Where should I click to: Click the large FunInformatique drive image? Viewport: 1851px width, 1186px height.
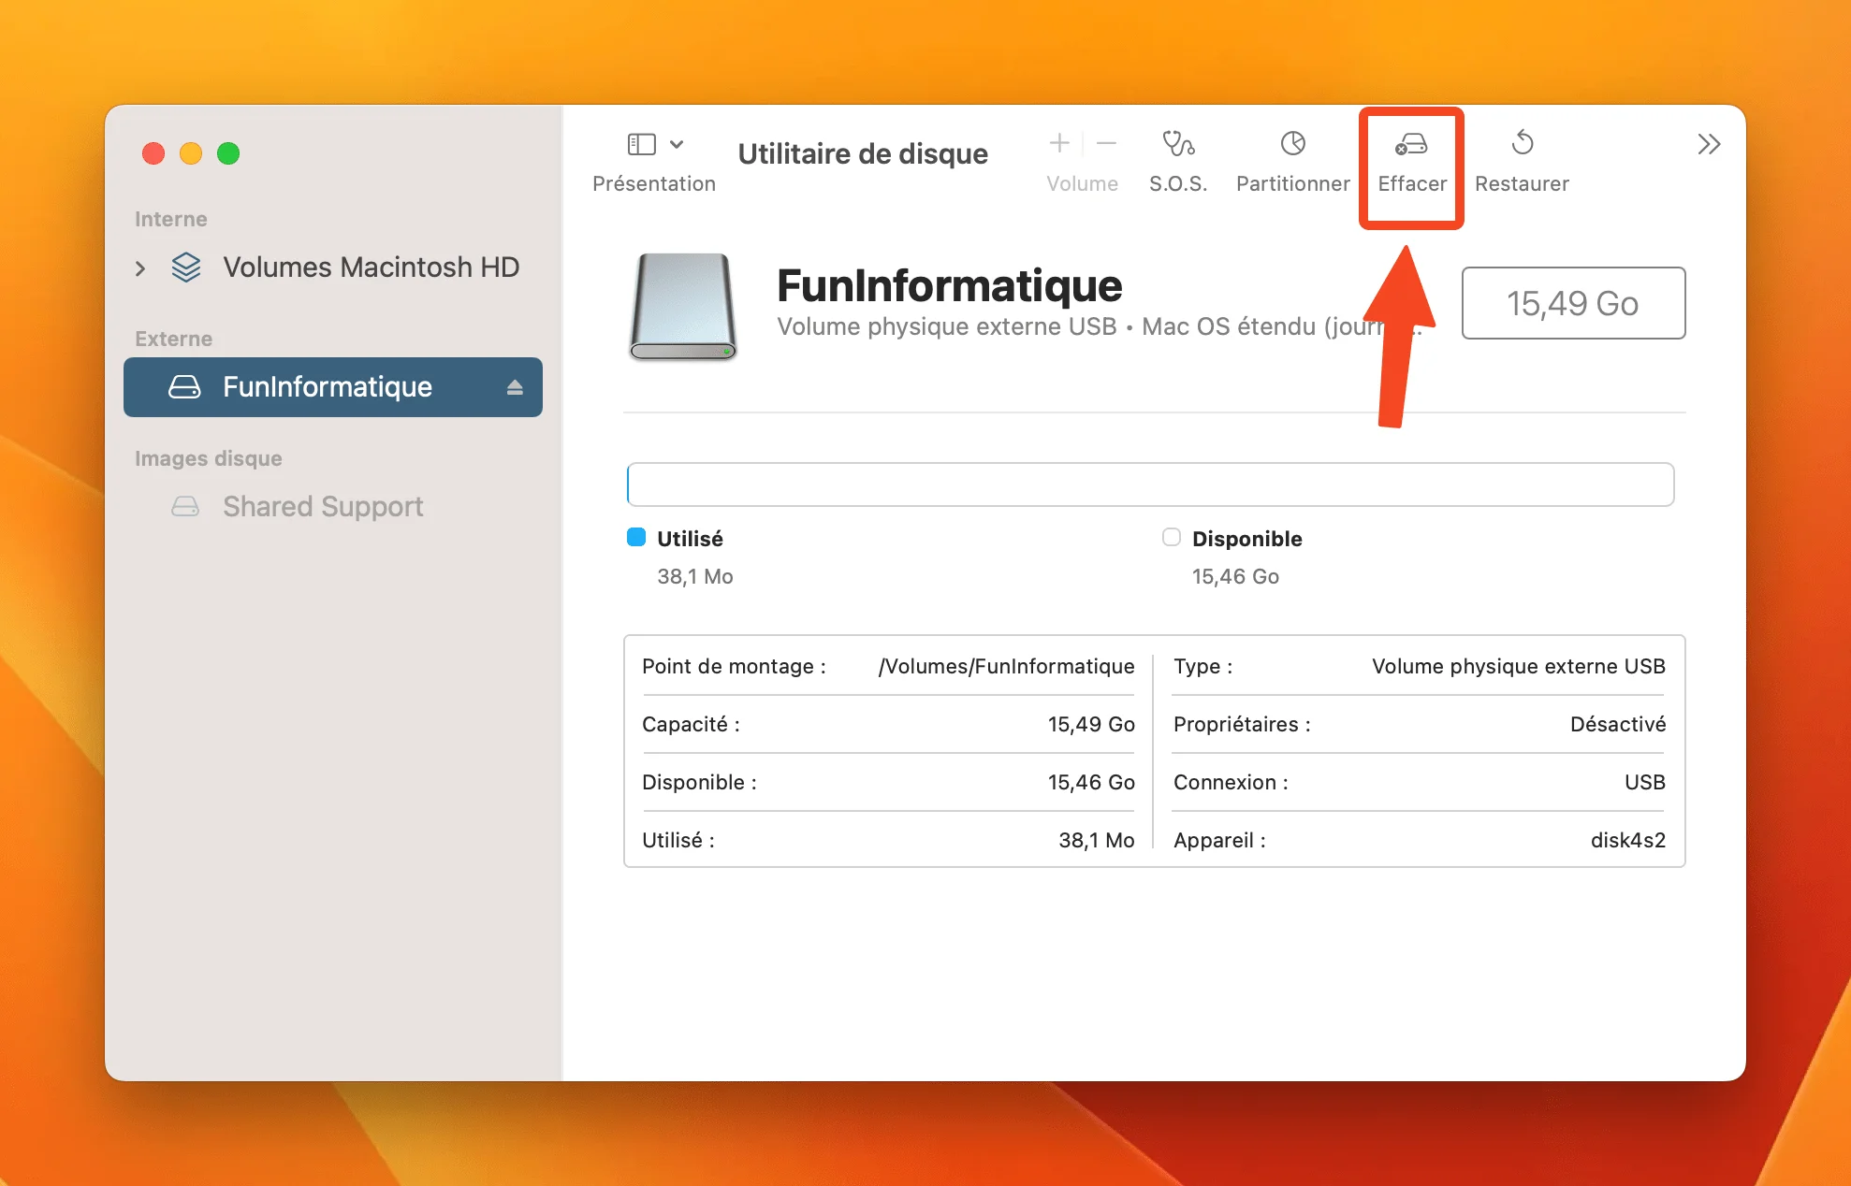pyautogui.click(x=682, y=306)
